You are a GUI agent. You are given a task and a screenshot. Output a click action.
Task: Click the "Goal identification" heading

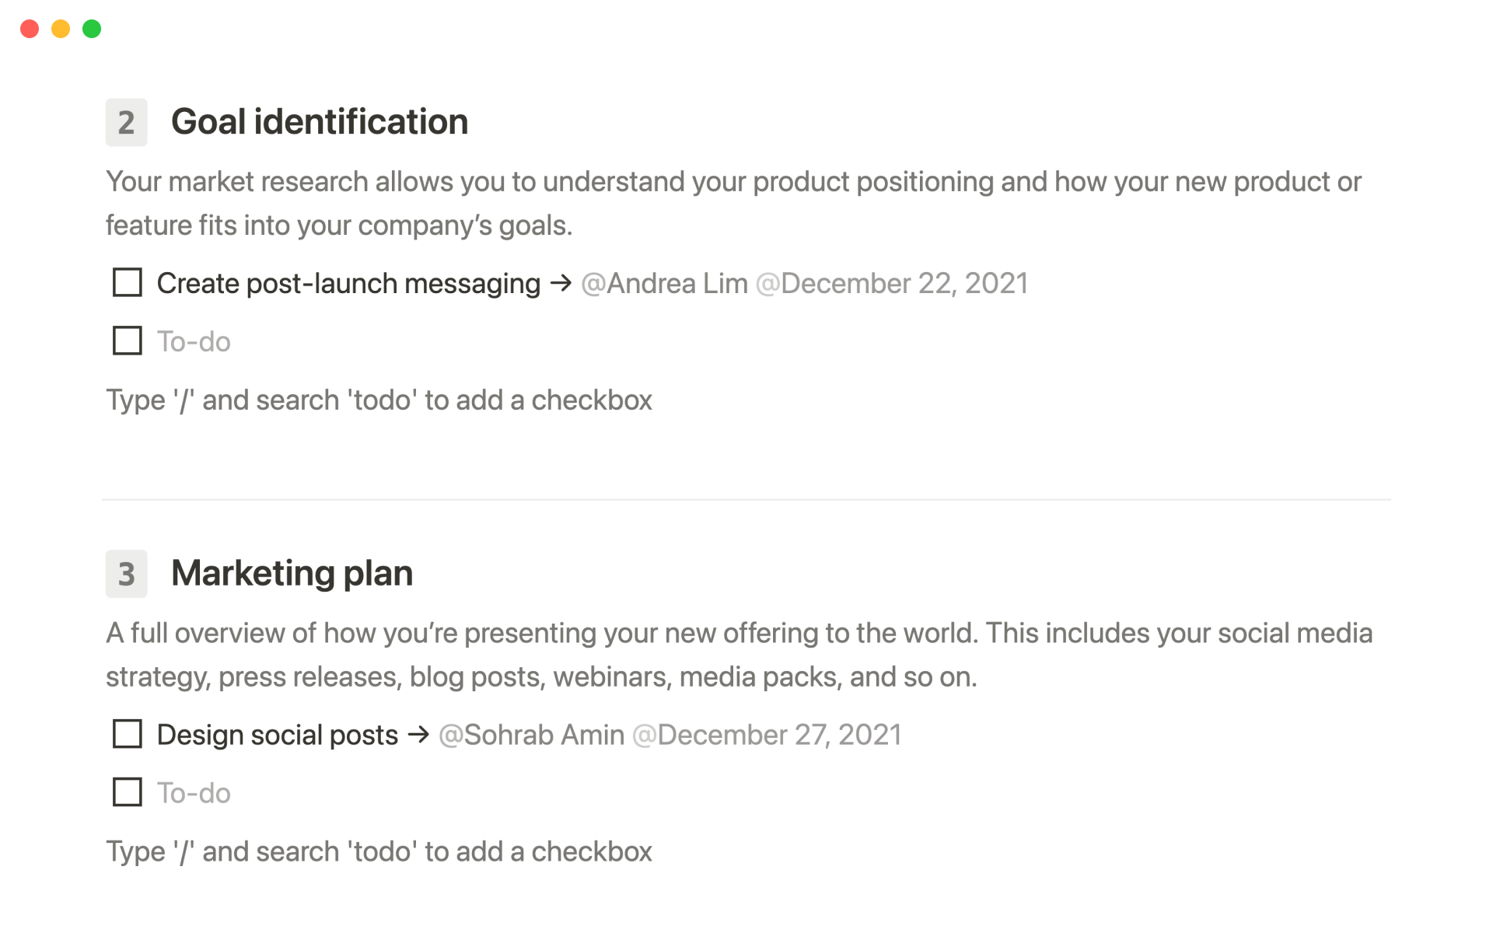click(x=320, y=122)
